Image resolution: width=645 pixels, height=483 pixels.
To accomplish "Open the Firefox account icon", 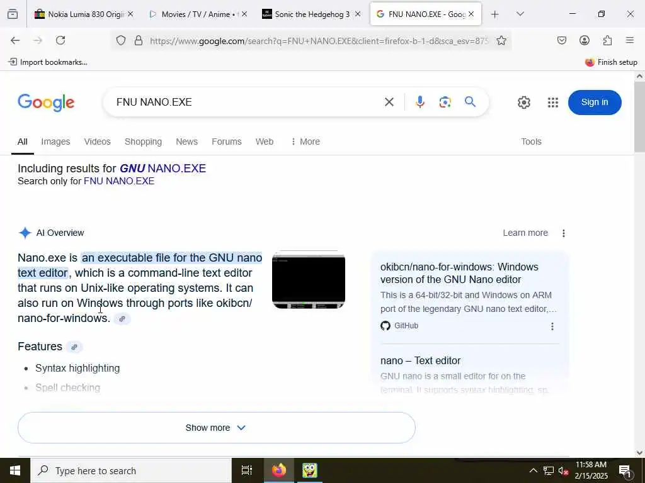I will (x=585, y=40).
